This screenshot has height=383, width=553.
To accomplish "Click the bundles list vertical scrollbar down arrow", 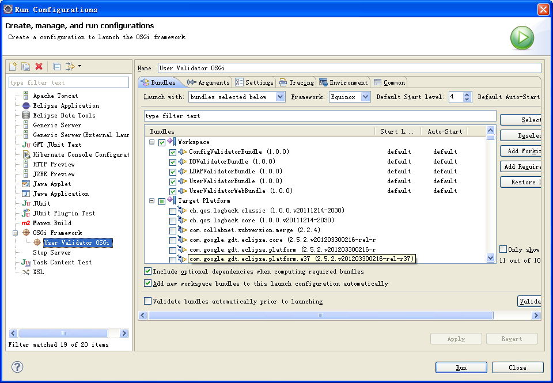I will [490, 258].
